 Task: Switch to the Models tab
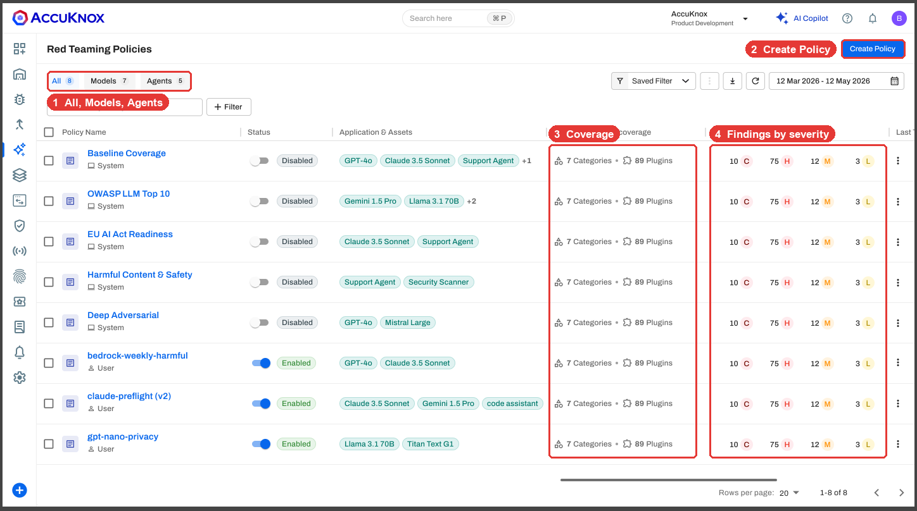(x=110, y=81)
